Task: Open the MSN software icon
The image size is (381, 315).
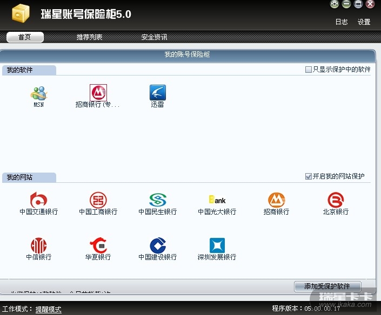Action: 39,93
